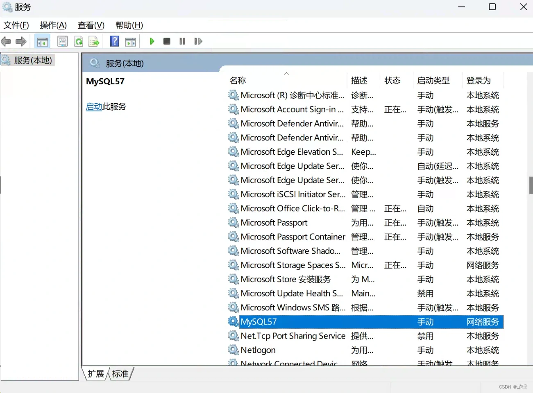Click the 启动 link for MySQL57
The width and height of the screenshot is (533, 393).
tap(94, 107)
